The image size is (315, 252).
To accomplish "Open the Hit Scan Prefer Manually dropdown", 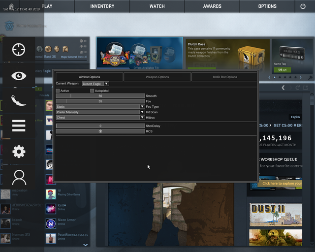I will 100,112.
